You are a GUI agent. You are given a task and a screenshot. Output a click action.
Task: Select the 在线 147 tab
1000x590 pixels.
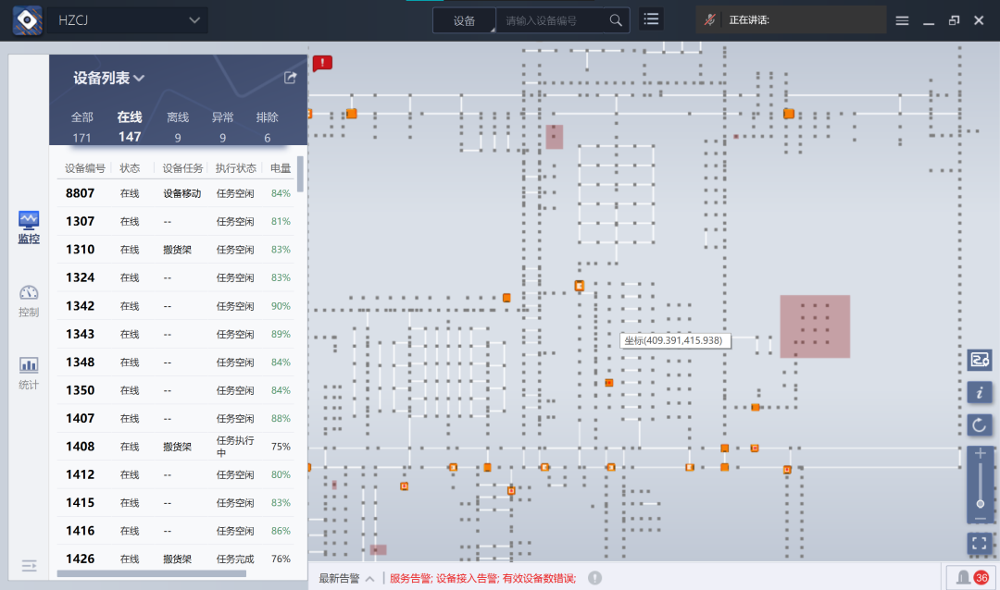pos(130,127)
